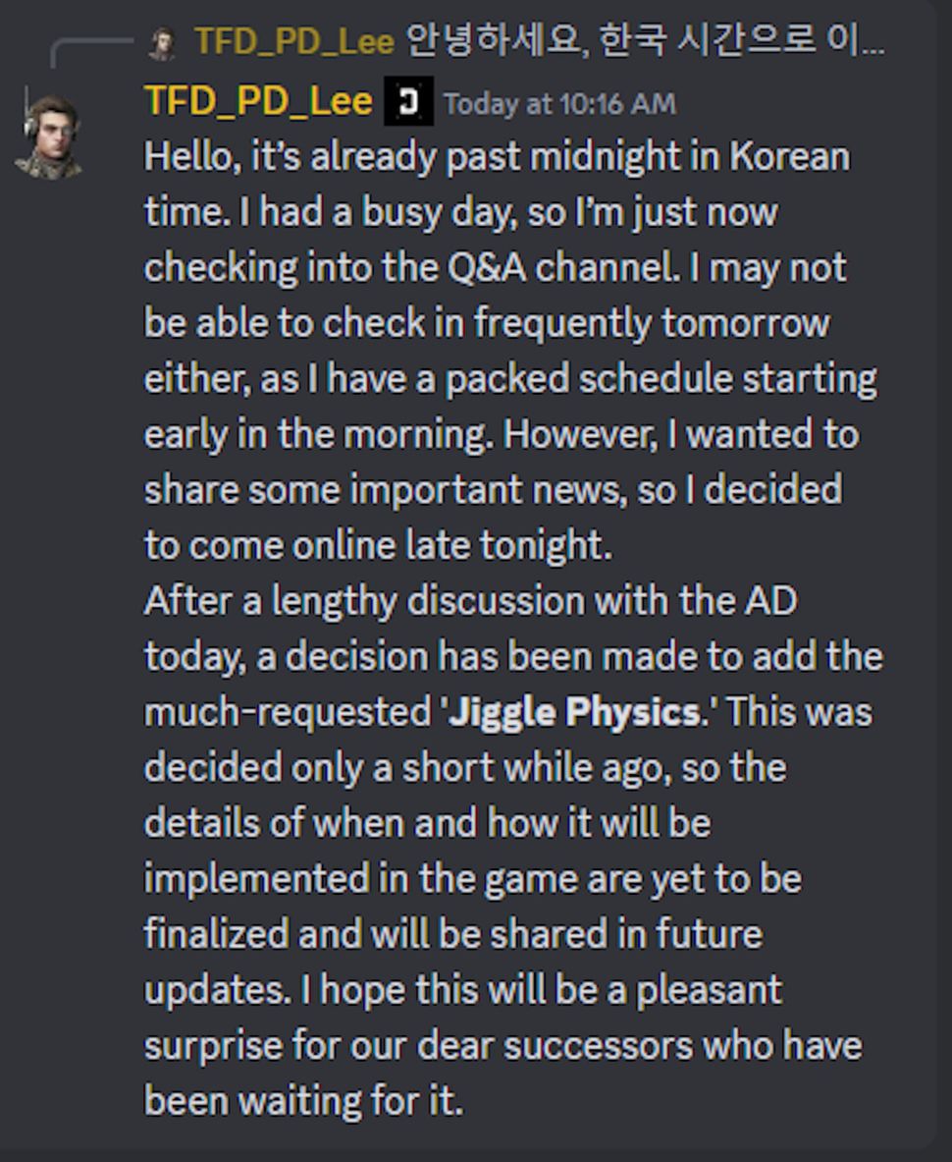Click the 'Today at 10:16 AM' timestamp
Viewport: 952px width, 1162px height.
pos(559,104)
